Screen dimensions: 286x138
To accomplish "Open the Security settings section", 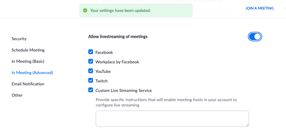I will (19, 39).
